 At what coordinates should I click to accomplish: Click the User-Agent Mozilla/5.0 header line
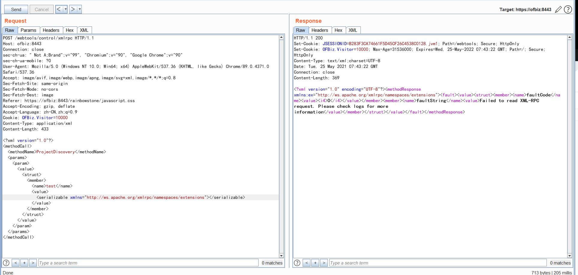136,67
